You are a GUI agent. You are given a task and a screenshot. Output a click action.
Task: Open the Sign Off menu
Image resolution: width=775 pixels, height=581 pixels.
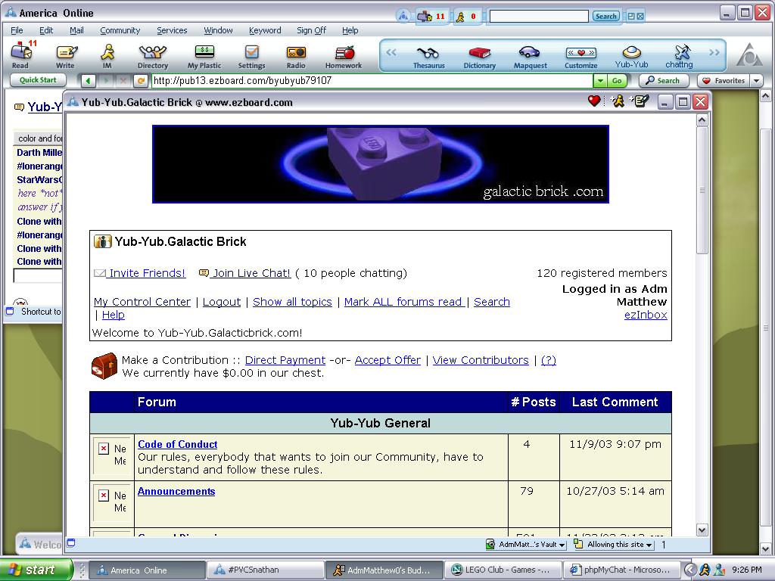point(311,30)
